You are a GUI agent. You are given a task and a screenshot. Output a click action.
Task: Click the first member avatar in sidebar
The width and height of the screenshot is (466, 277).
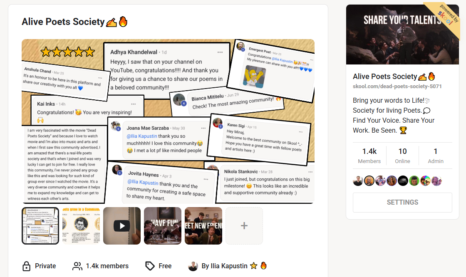pyautogui.click(x=358, y=181)
